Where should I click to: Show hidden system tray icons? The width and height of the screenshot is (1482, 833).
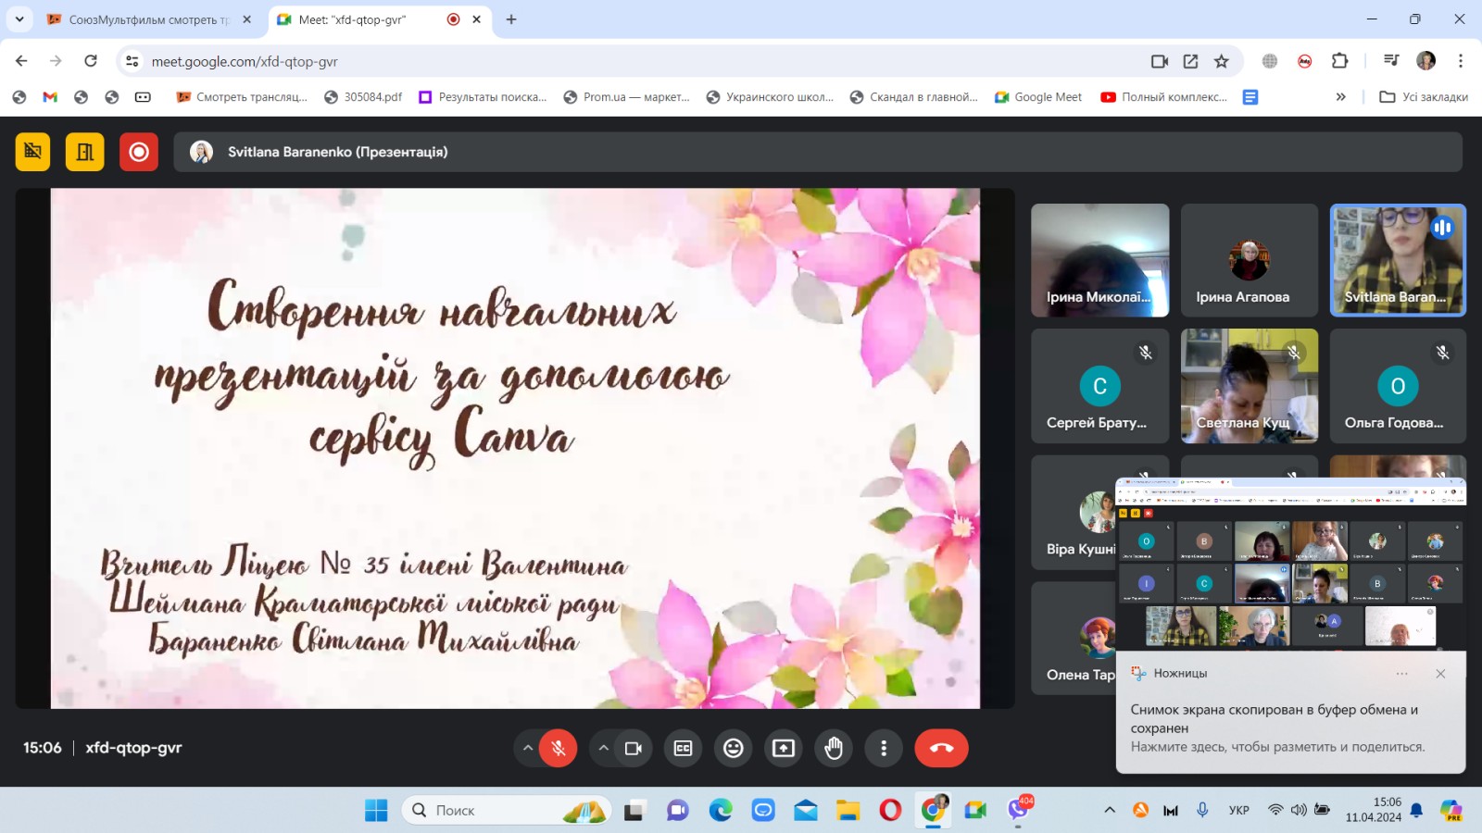pyautogui.click(x=1110, y=811)
